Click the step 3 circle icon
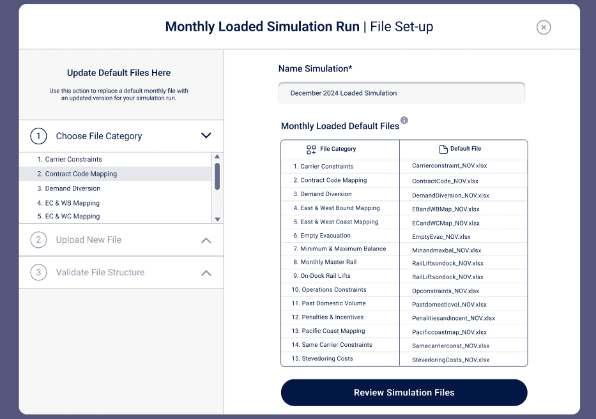 tap(38, 272)
